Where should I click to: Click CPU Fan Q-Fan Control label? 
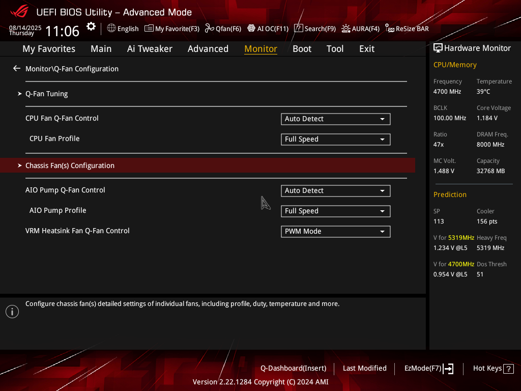pos(62,118)
